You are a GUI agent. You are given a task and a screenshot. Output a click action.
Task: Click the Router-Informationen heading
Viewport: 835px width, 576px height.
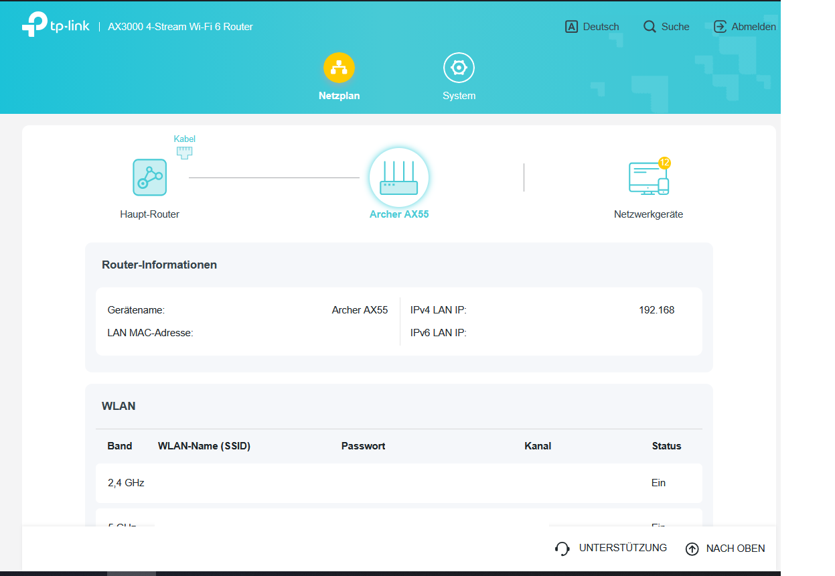pos(159,265)
